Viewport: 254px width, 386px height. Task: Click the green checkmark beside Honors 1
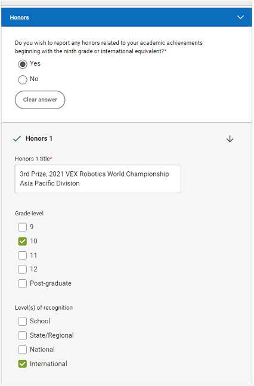point(17,138)
